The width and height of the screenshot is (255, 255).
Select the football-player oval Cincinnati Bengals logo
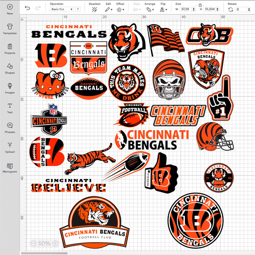click(152, 140)
